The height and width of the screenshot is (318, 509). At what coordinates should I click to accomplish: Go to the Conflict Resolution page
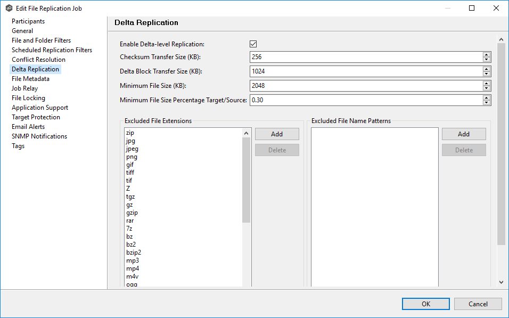pyautogui.click(x=38, y=60)
